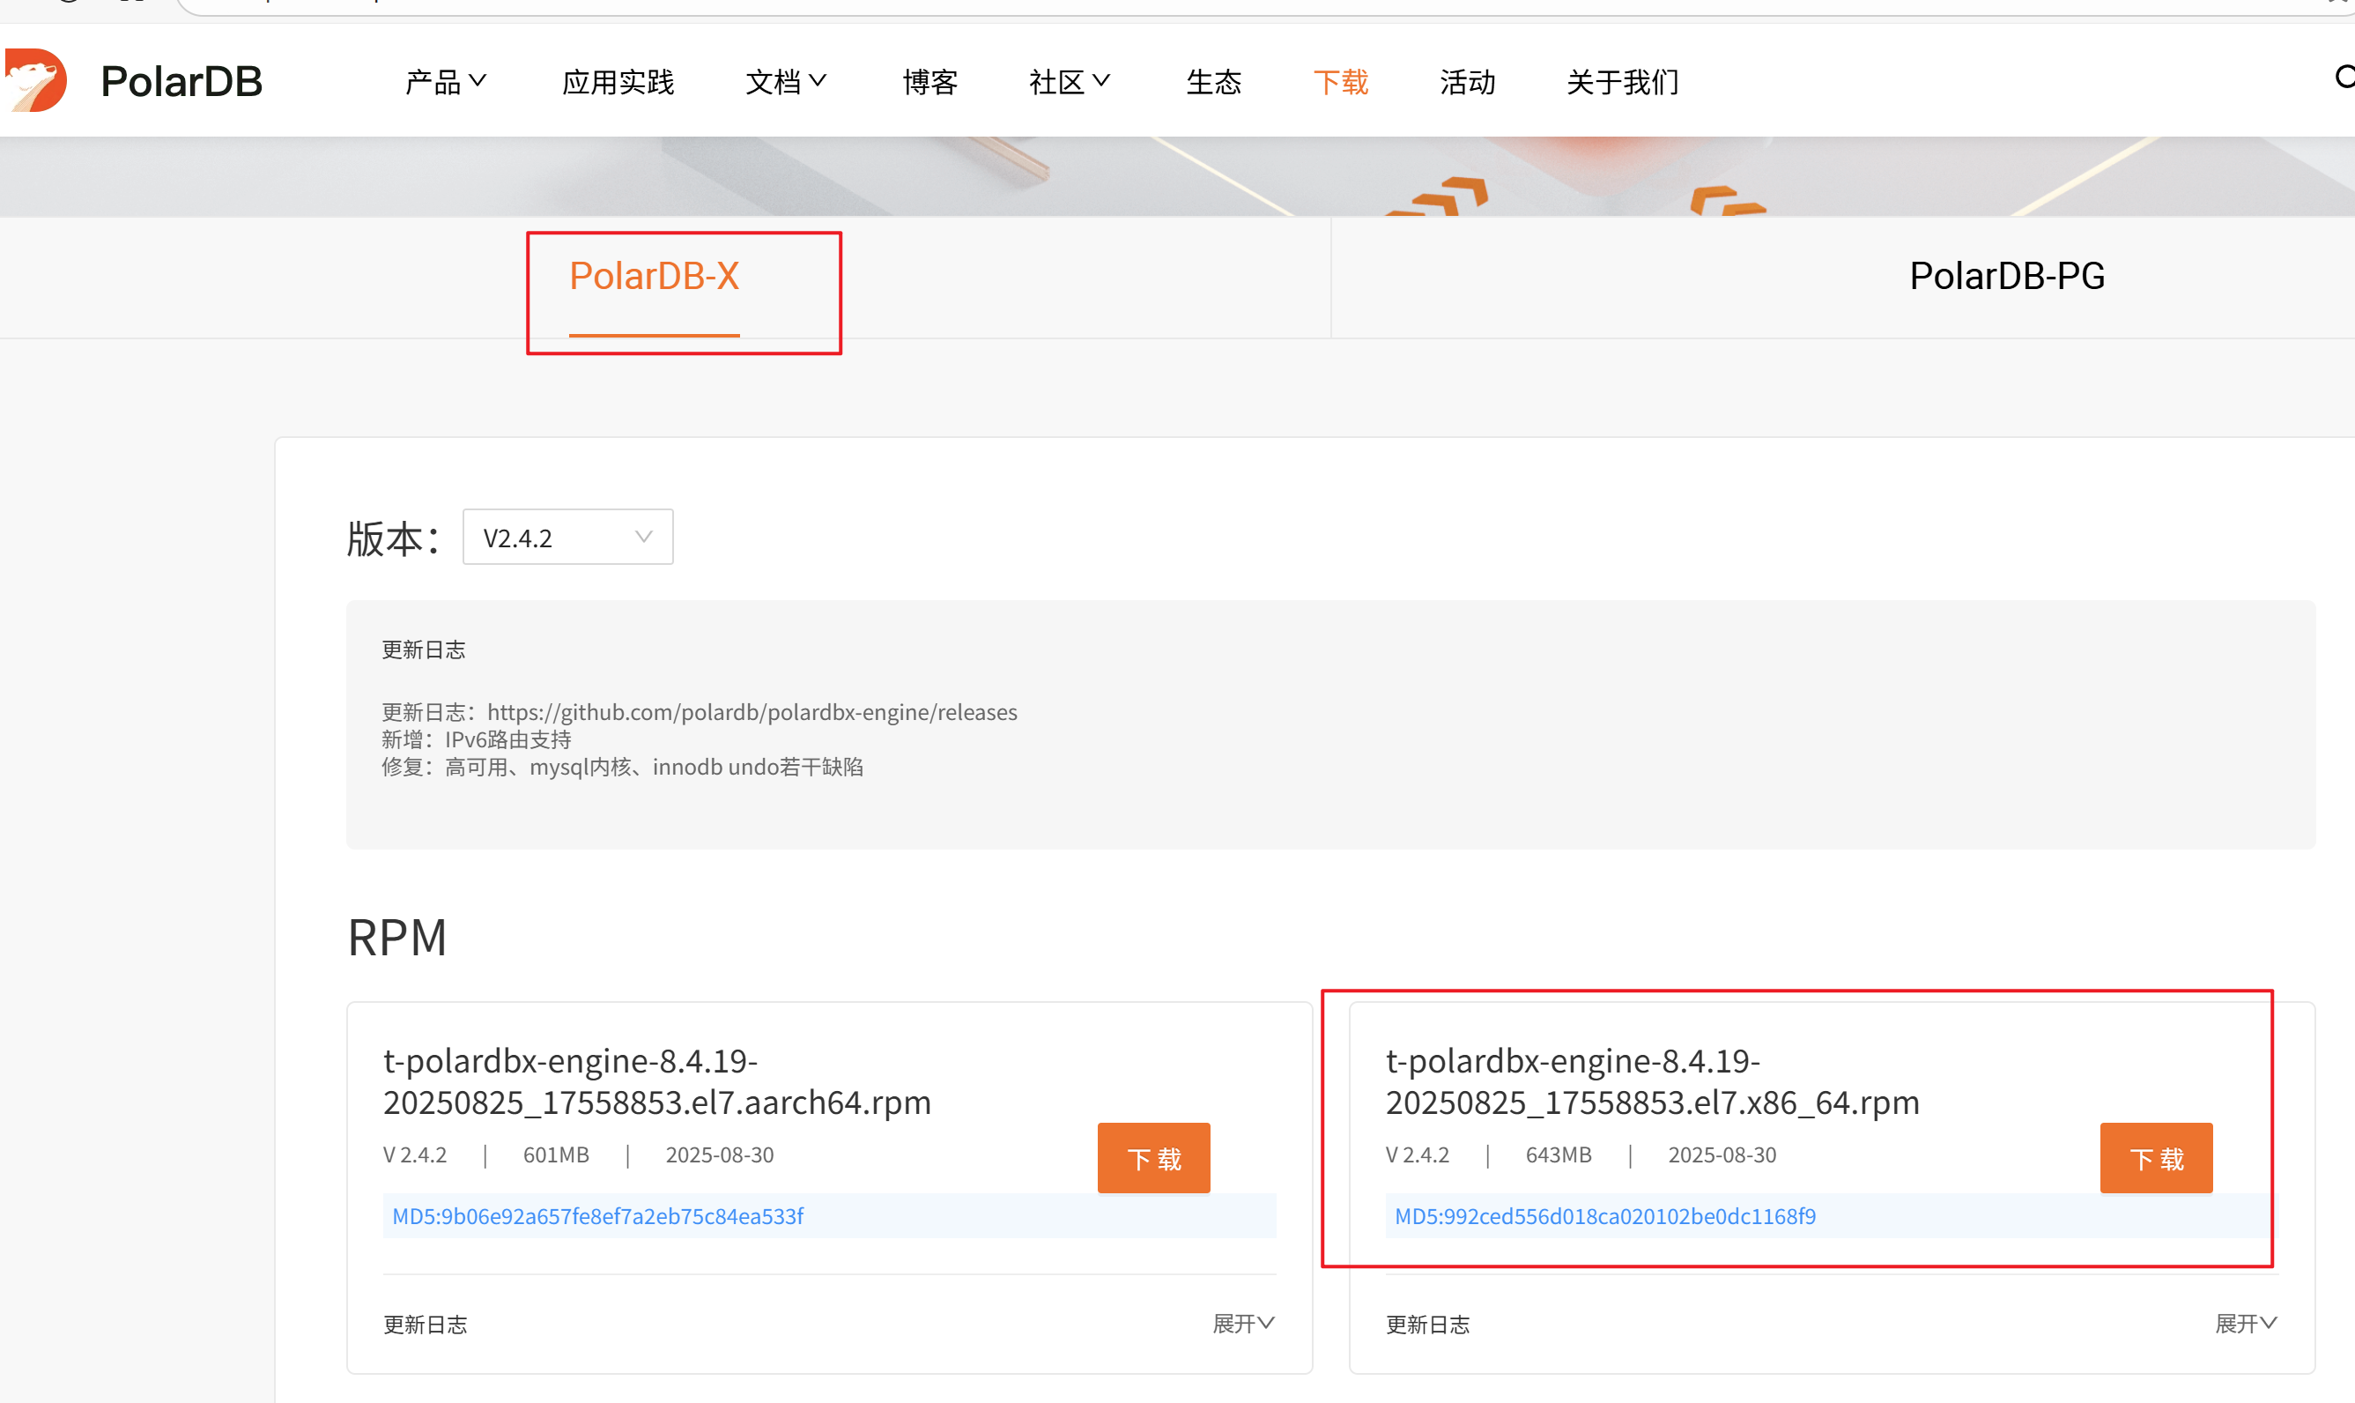The height and width of the screenshot is (1403, 2355).
Task: Select the PolarDB-X tab
Action: 655,275
